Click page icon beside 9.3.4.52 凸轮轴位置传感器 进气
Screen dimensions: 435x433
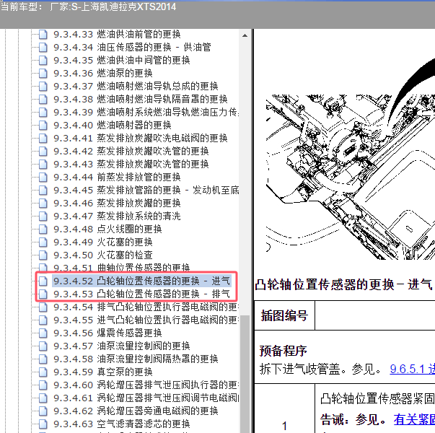coord(43,281)
